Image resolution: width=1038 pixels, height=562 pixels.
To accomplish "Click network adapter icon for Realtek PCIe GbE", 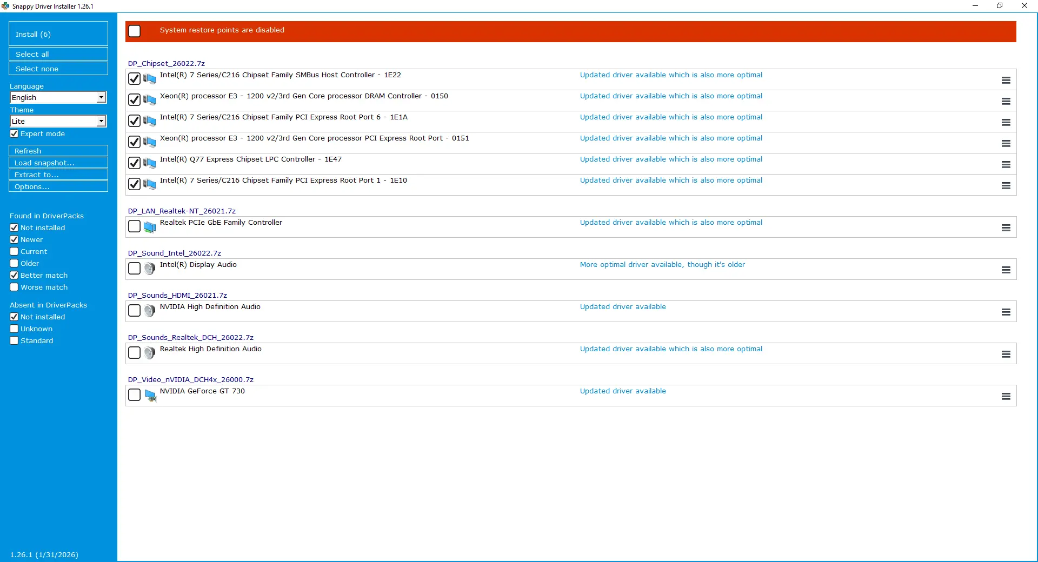I will click(x=150, y=227).
